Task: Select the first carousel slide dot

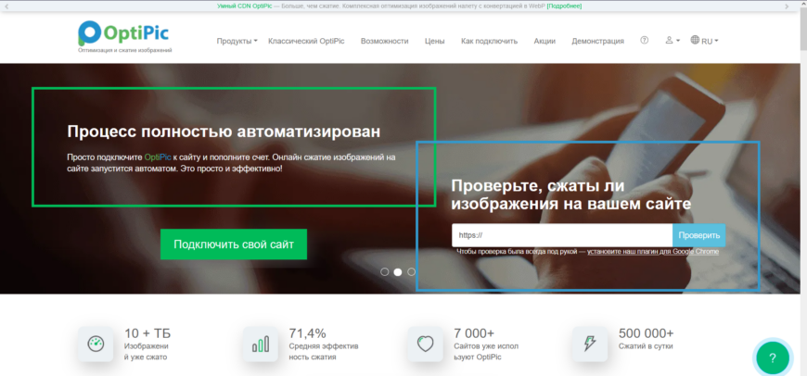Action: [x=384, y=272]
